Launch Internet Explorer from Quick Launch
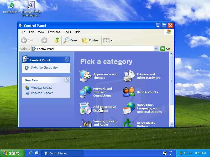The width and height of the screenshot is (210, 157). [31, 153]
